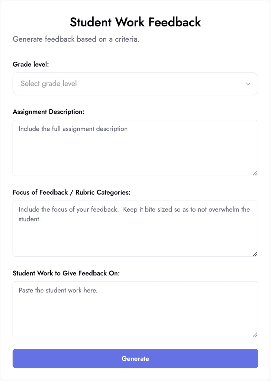Click inside the Focus of Feedback text area
The width and height of the screenshot is (271, 381).
[135, 228]
